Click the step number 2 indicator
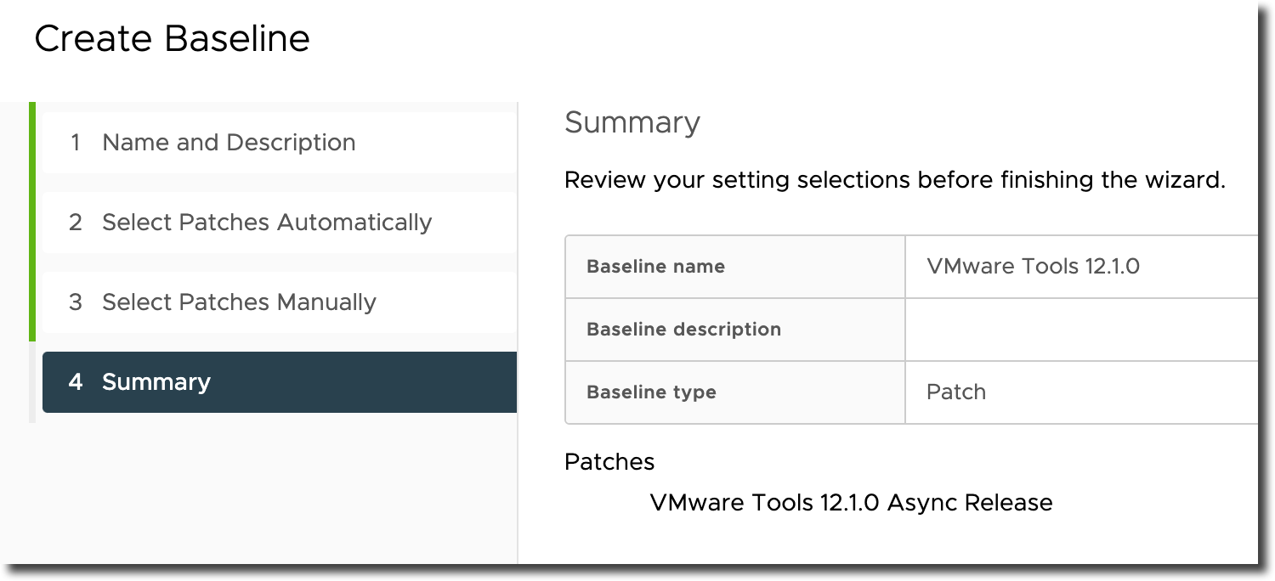Viewport: 1275px width, 581px height. coord(76,223)
